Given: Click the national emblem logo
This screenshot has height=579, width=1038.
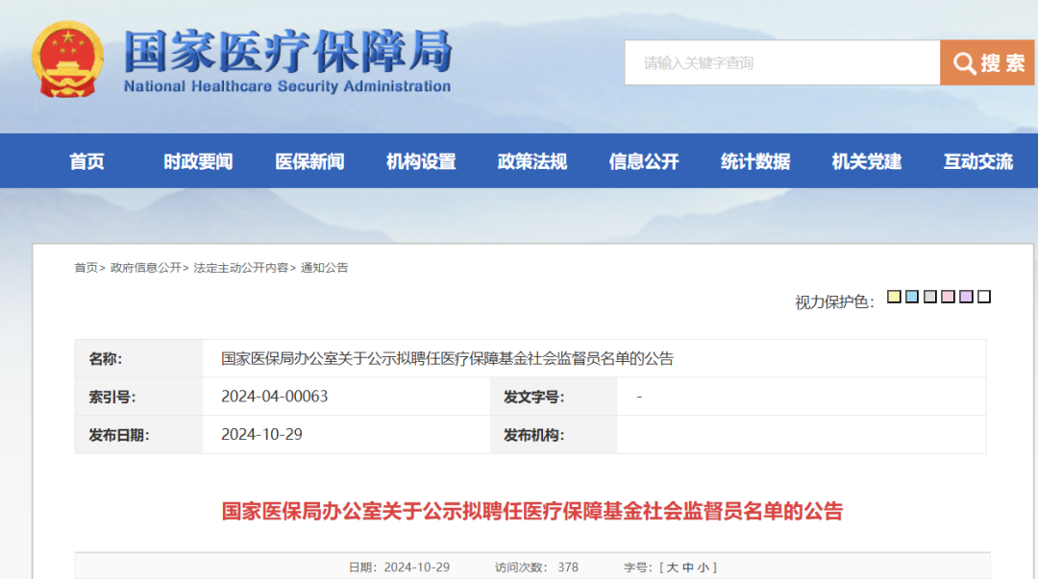Looking at the screenshot, I should 67,60.
